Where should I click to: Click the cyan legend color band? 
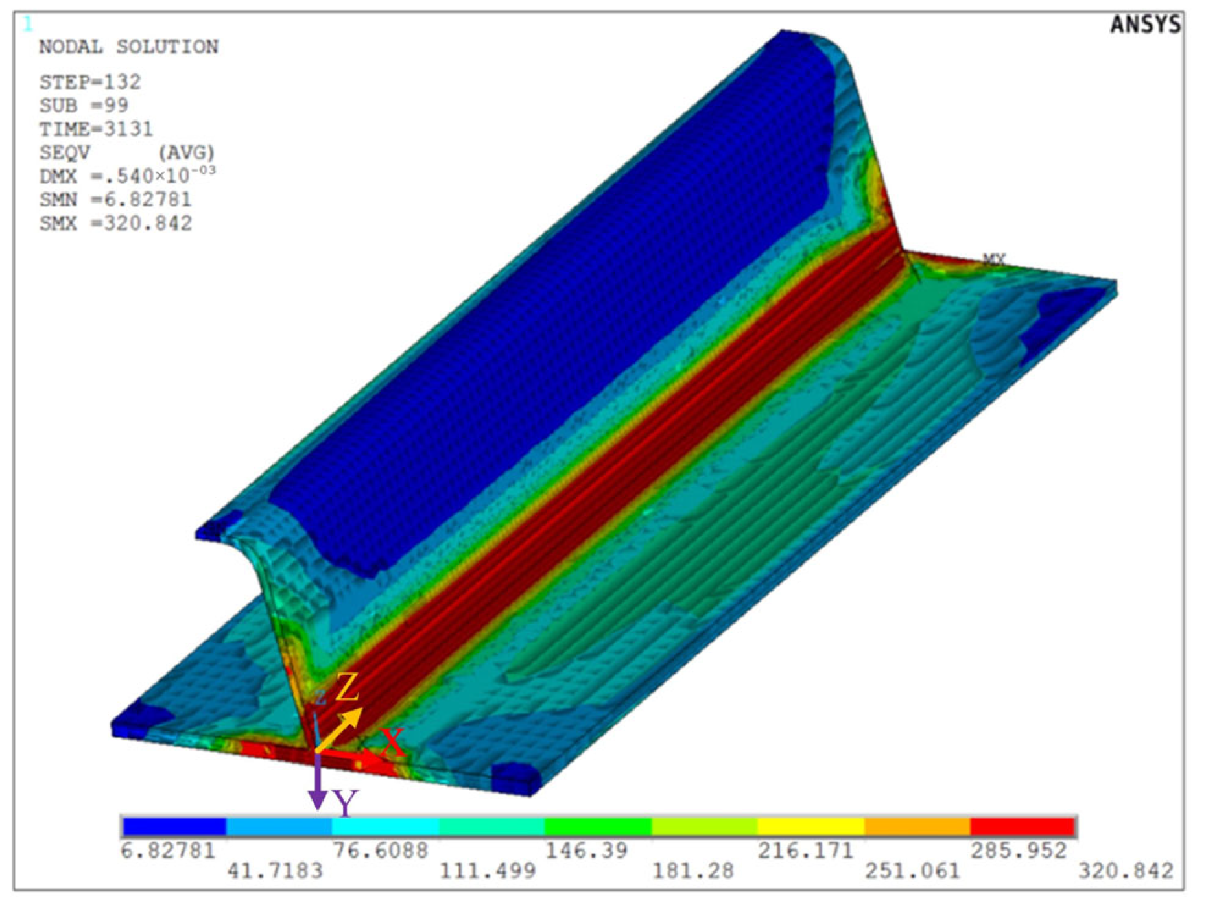click(x=385, y=827)
